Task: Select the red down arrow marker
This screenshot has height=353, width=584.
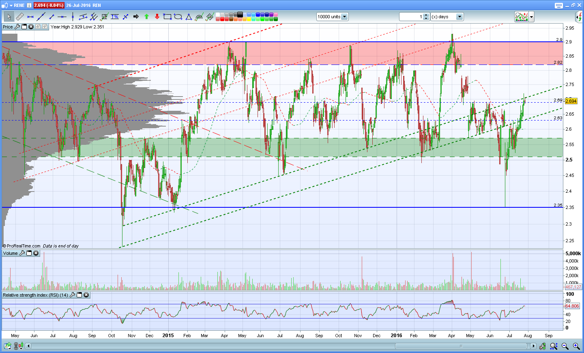Action: (x=157, y=17)
